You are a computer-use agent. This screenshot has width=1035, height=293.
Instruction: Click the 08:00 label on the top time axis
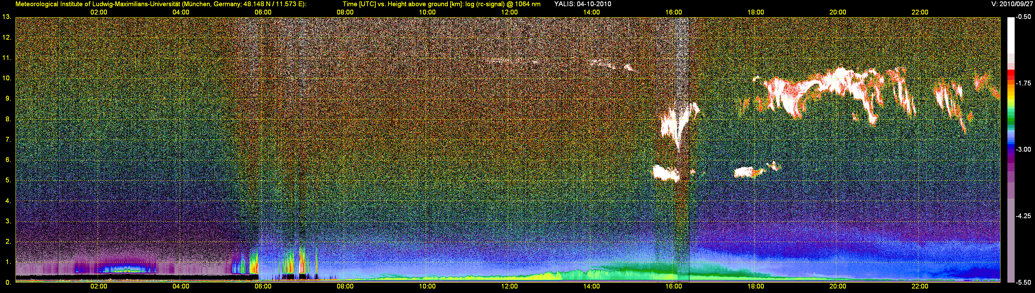[345, 12]
